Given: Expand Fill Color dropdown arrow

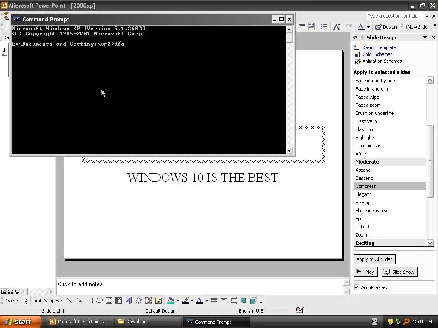Looking at the screenshot, I should [178, 301].
